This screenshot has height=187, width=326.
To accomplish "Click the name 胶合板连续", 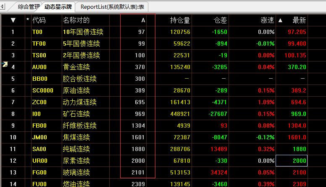I will 80,79.
